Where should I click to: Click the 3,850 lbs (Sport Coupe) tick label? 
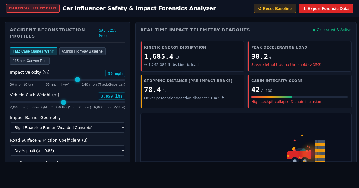pyautogui.click(x=71, y=107)
